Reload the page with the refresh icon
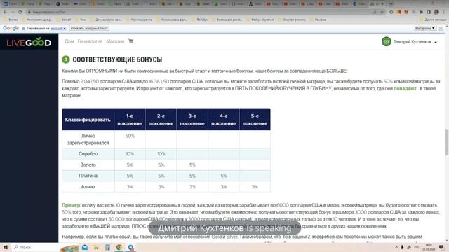Viewport: 449px width, 252px height. coord(20,13)
